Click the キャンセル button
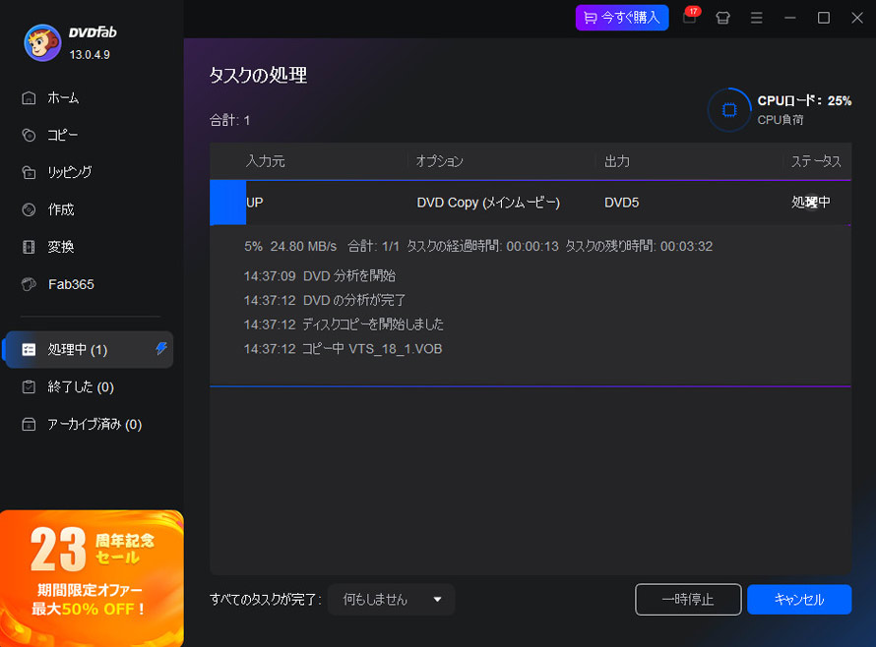This screenshot has height=647, width=876. click(x=799, y=599)
